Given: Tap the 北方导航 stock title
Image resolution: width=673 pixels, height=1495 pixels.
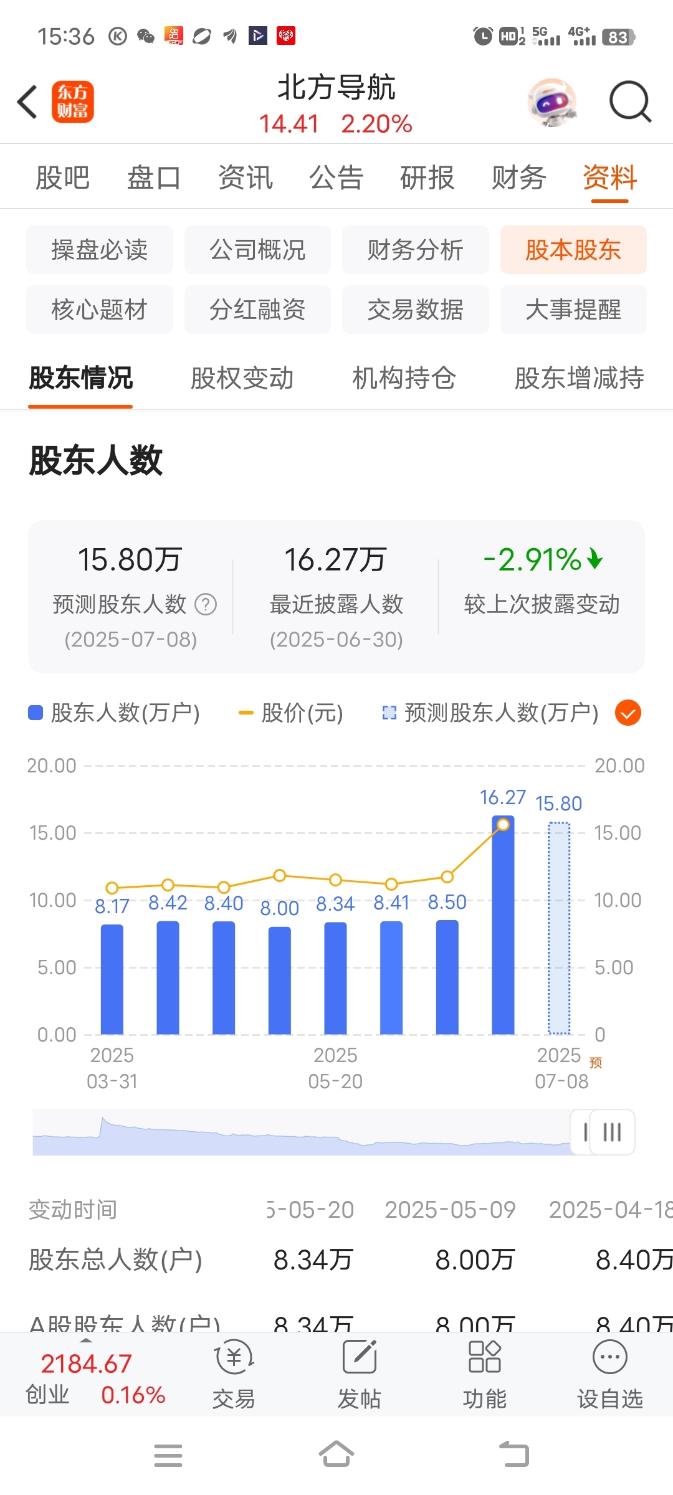Looking at the screenshot, I should click(x=336, y=87).
